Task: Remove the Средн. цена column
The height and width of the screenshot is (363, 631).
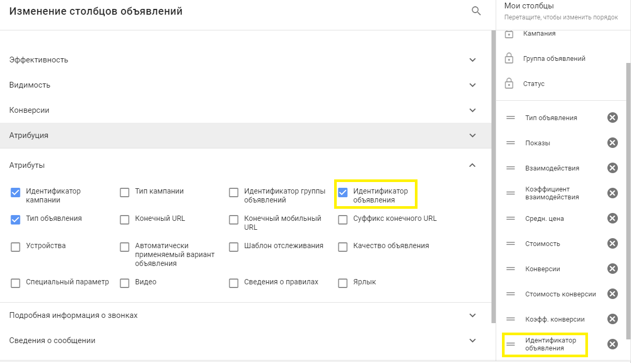Action: pos(612,218)
